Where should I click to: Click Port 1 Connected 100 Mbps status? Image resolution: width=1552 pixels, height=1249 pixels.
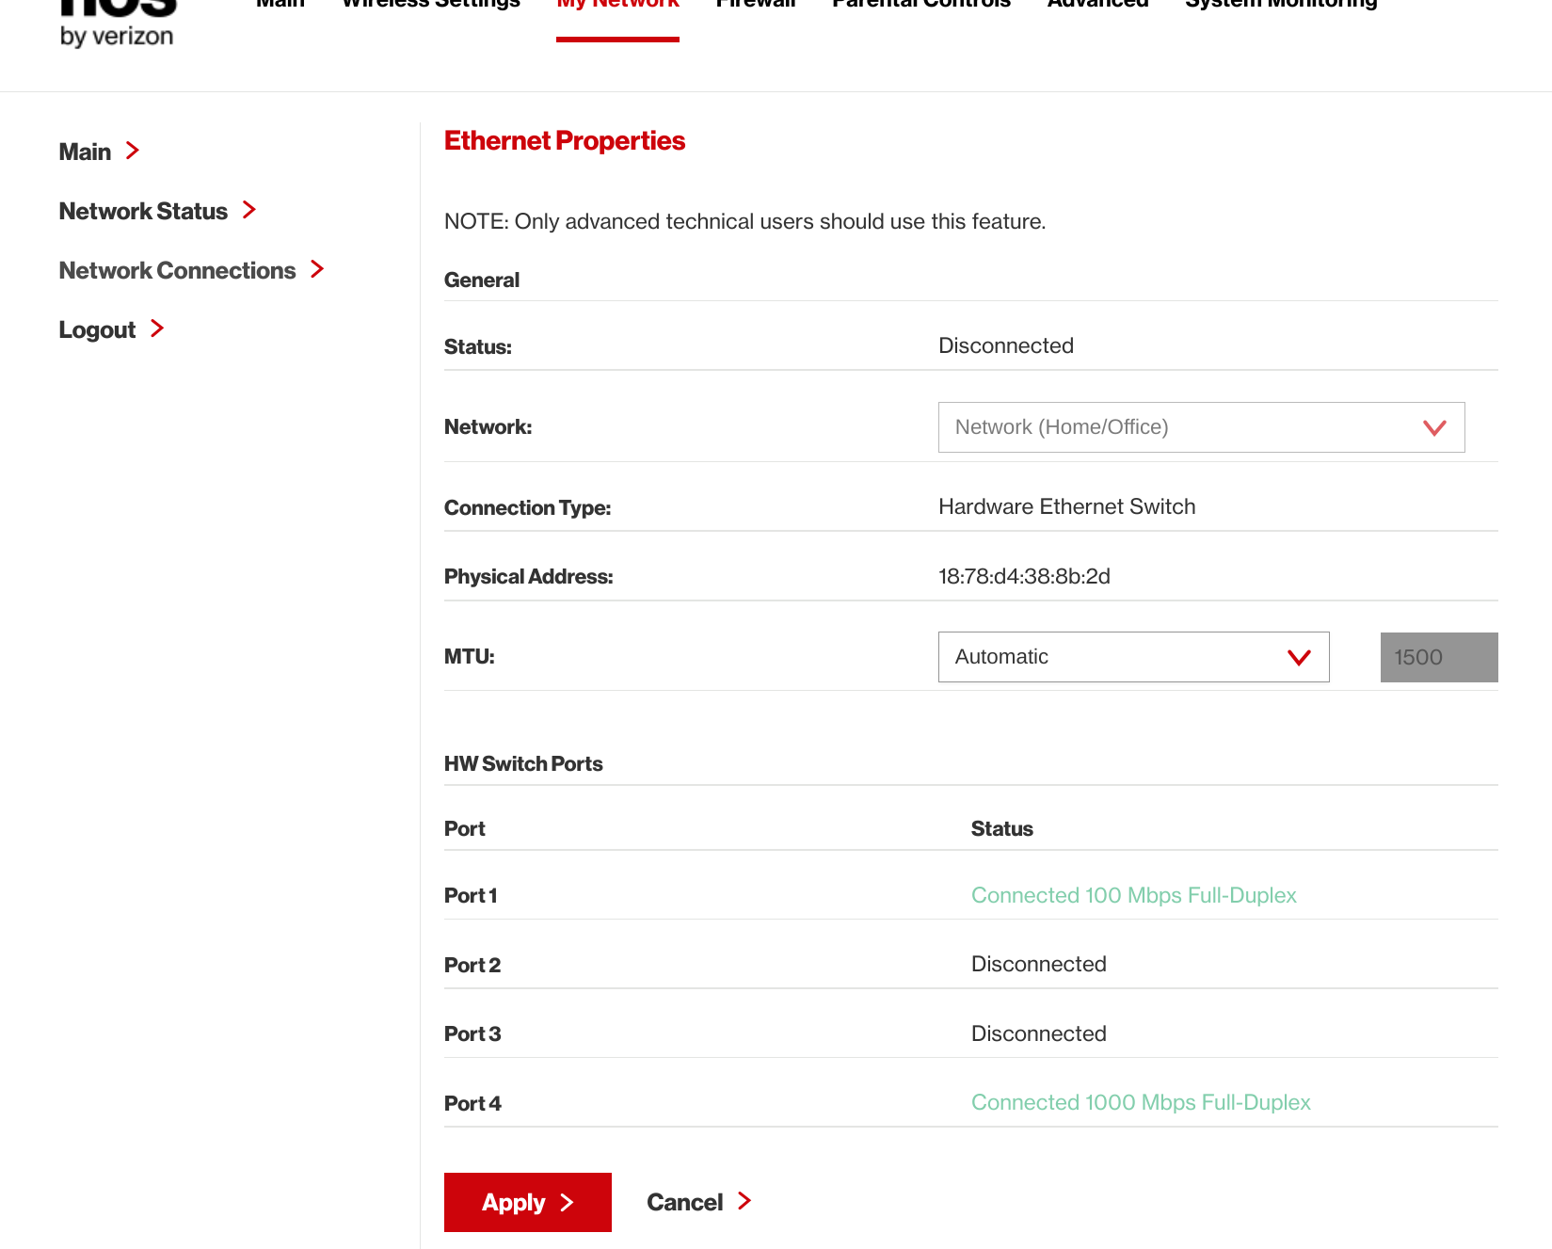coord(1133,895)
